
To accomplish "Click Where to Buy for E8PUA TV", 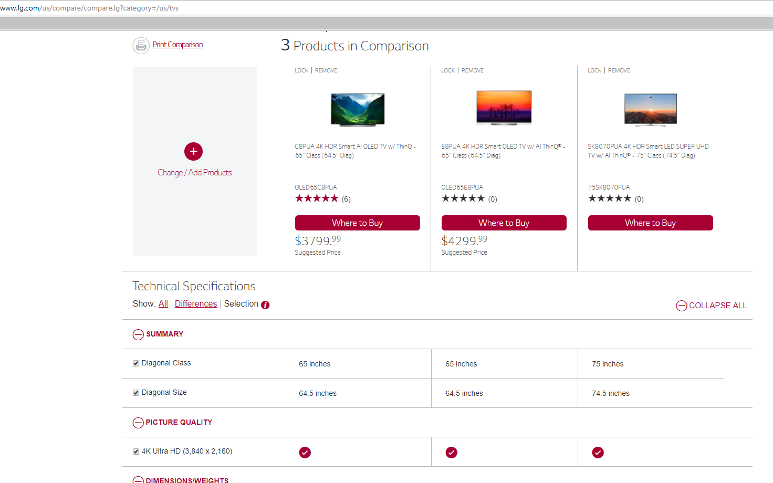I will coord(504,223).
